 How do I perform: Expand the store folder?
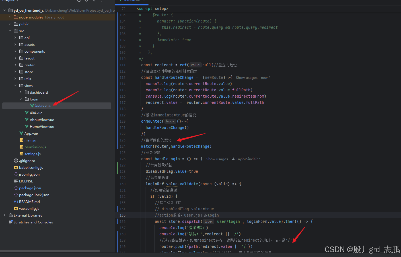pyautogui.click(x=15, y=72)
